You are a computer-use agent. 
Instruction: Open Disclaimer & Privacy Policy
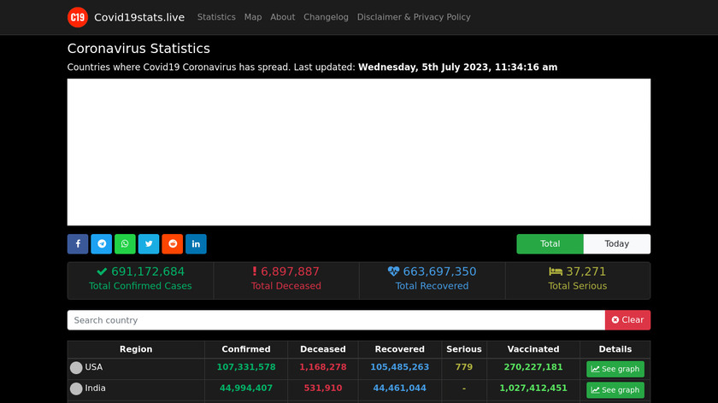coord(414,17)
